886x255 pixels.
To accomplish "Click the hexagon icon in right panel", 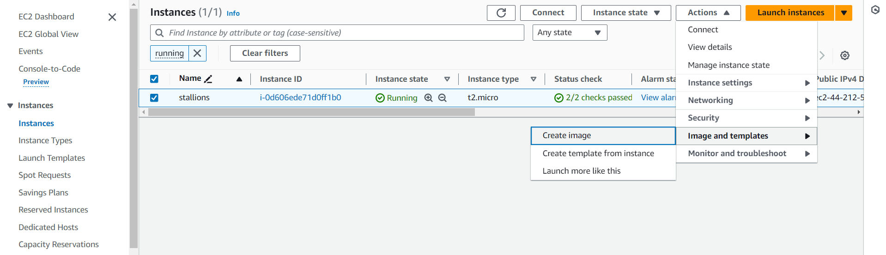I will point(875,10).
